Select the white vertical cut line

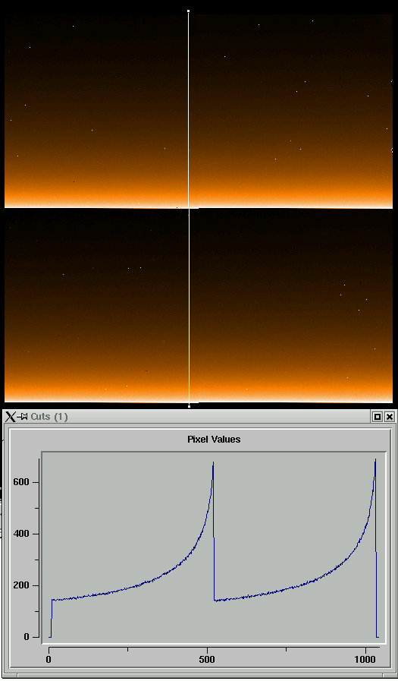[x=189, y=209]
